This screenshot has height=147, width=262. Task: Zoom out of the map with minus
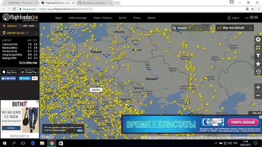point(258,96)
